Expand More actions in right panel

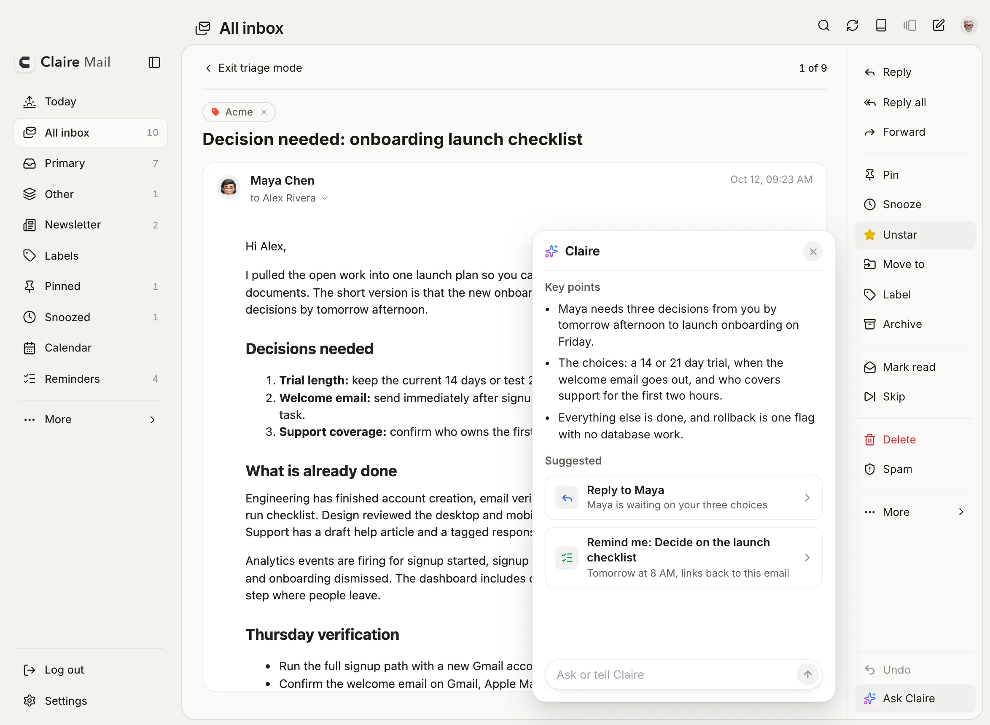click(x=915, y=512)
